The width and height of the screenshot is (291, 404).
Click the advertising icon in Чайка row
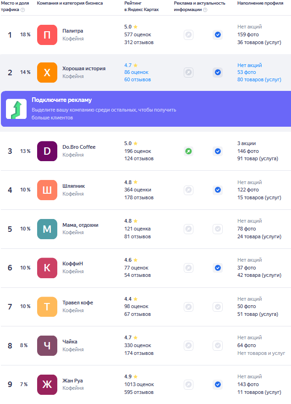click(x=189, y=346)
